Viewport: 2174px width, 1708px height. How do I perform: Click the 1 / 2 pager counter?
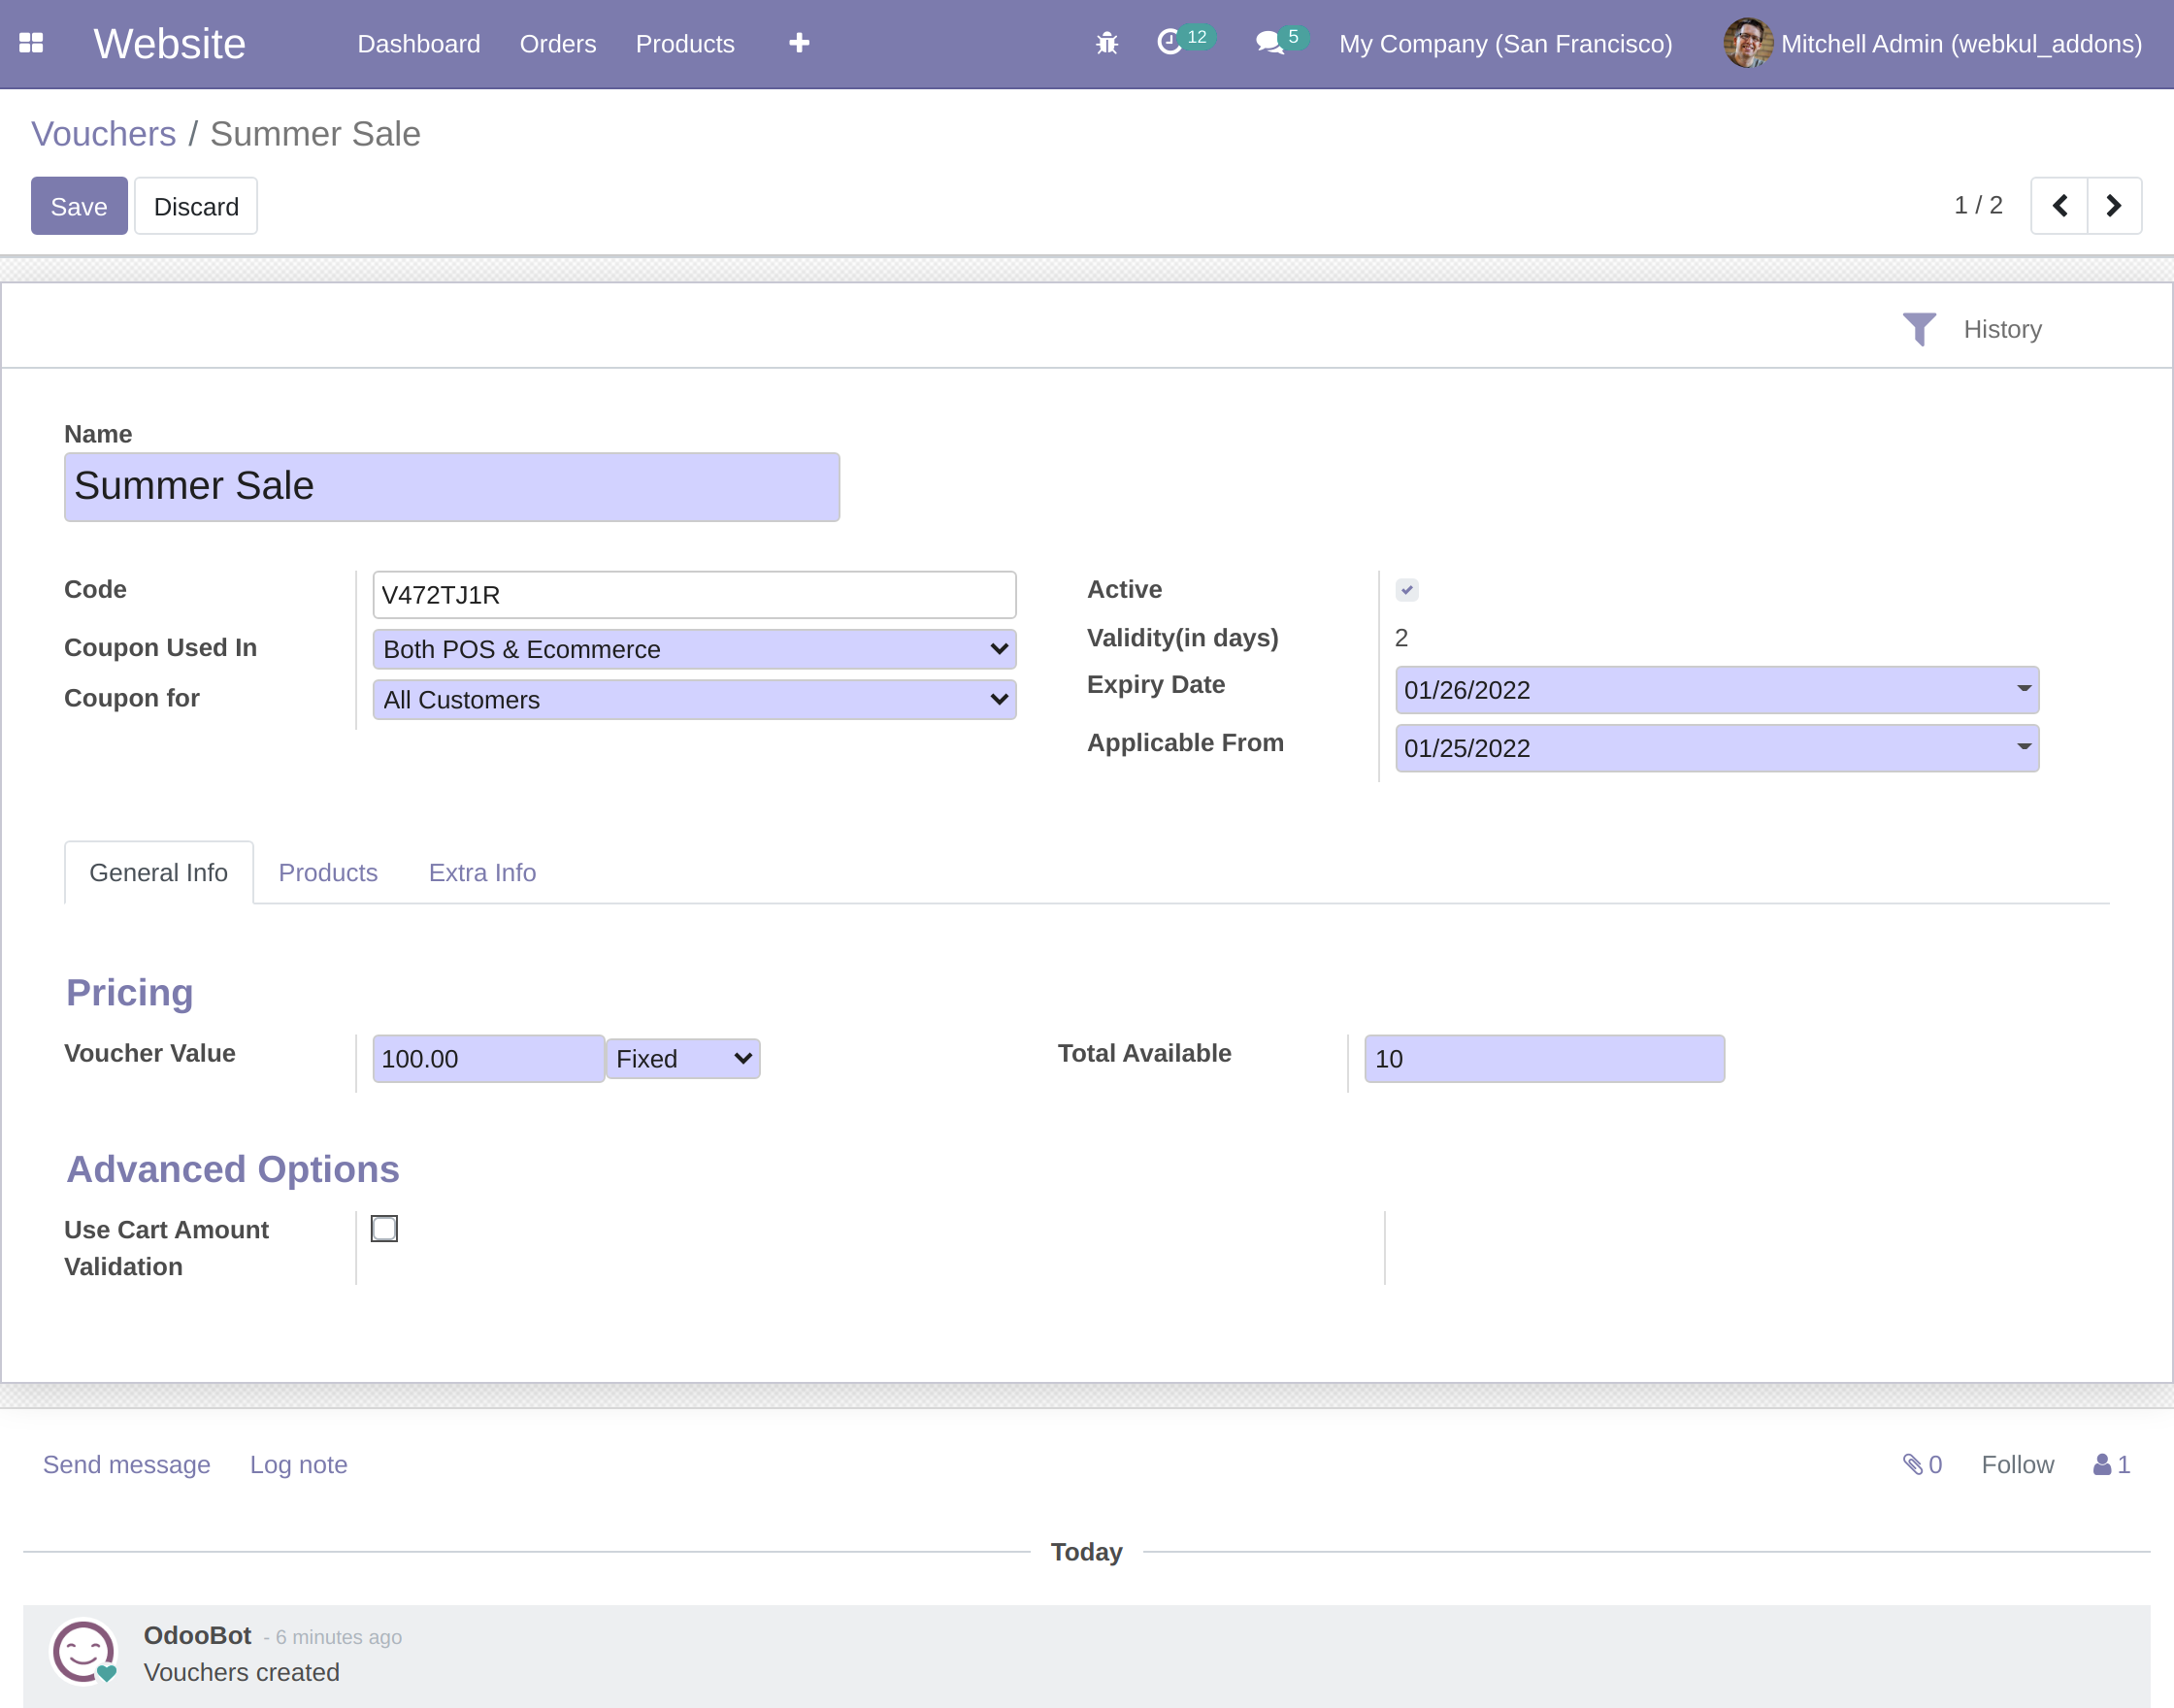pyautogui.click(x=1977, y=206)
